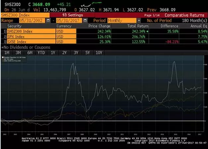Choose the 1Y time range tab
This screenshot has height=149, width=208.
coord(53,53)
